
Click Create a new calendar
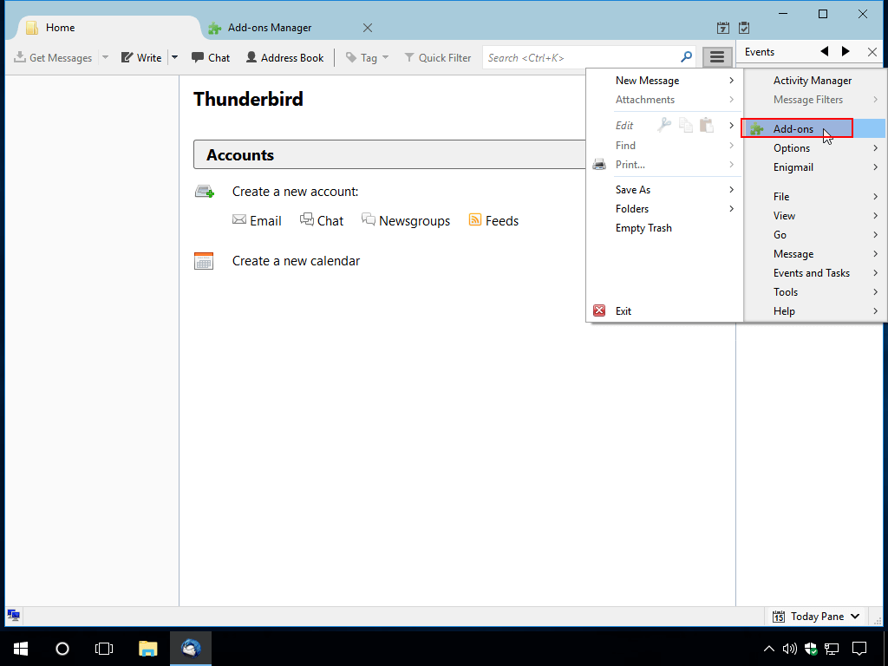[x=296, y=261]
